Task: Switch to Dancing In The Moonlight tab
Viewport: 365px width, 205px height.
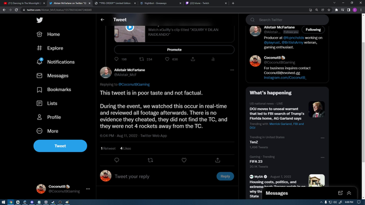Action: [24, 3]
